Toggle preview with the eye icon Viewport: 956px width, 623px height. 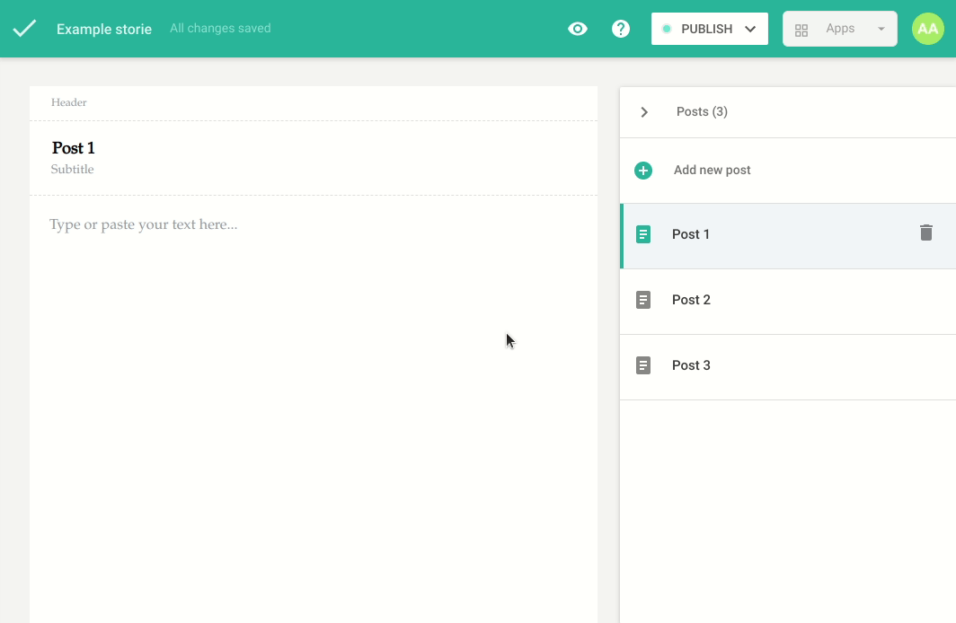click(578, 29)
